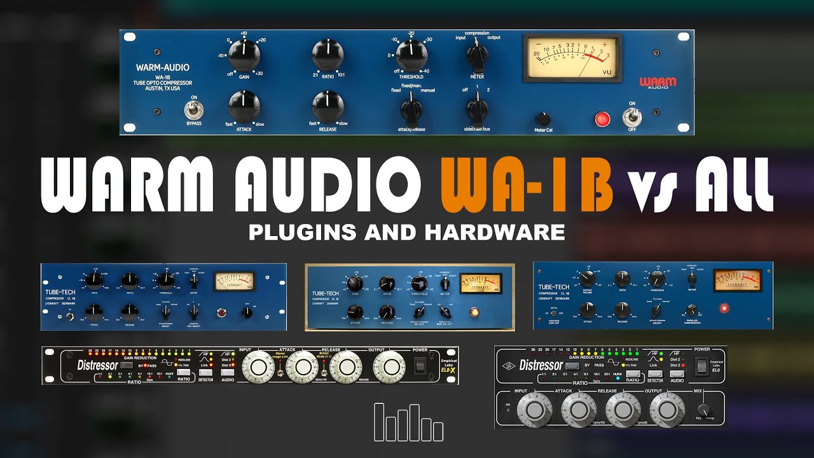Click AUDIO button on Distressor EL8-X

[x=227, y=372]
